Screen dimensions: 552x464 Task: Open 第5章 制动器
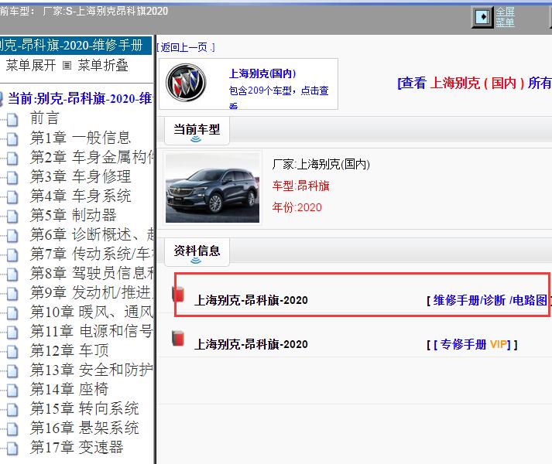click(74, 214)
